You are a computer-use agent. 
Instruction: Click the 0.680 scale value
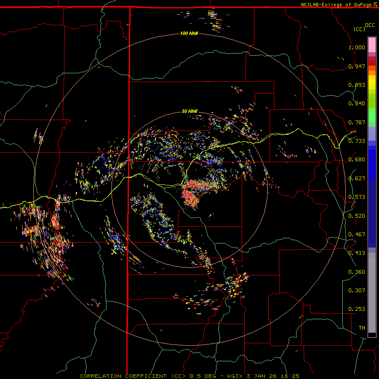(357, 160)
